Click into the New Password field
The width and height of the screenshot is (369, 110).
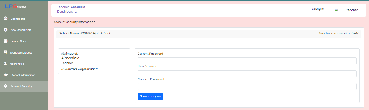tap(247, 74)
